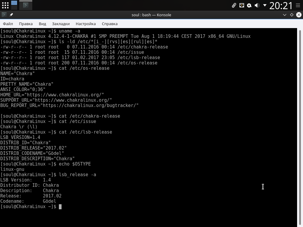Click the 'DISTRIB_CODENAME="Gödel"' line

tap(32, 153)
